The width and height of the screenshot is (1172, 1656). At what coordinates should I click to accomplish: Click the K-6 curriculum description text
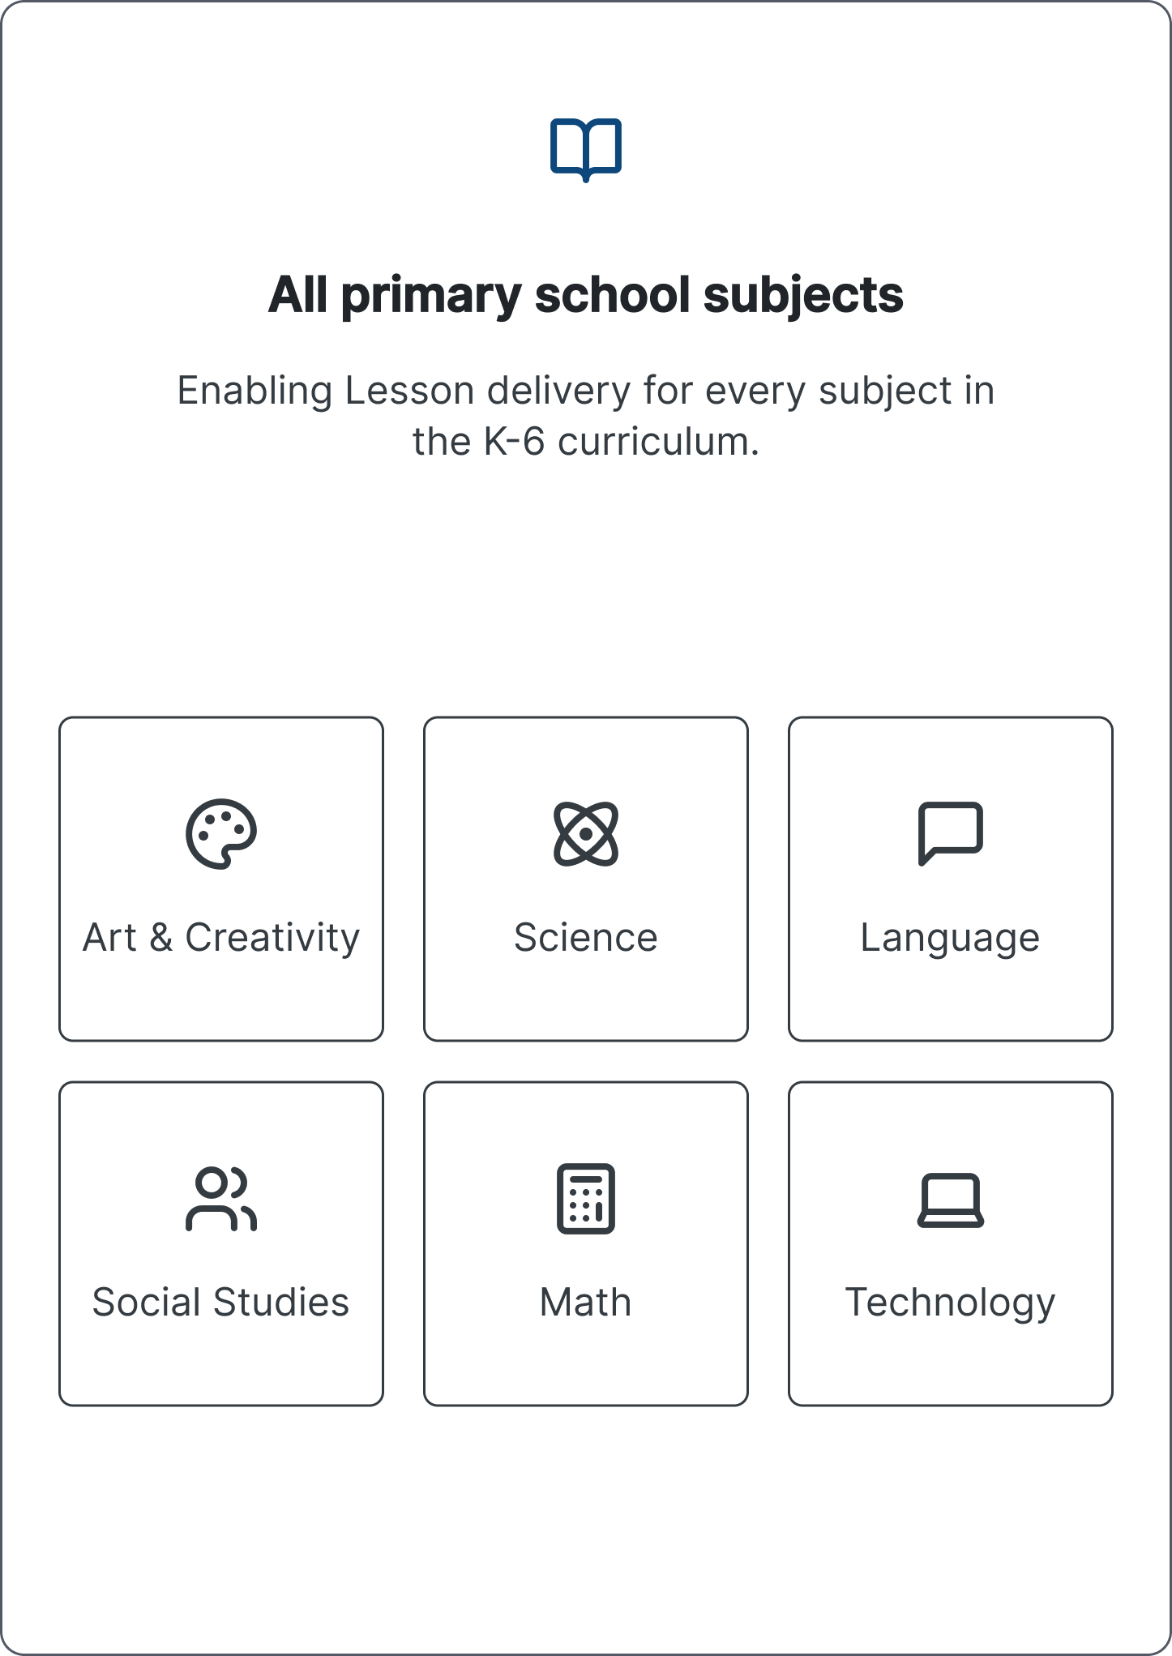click(x=586, y=416)
